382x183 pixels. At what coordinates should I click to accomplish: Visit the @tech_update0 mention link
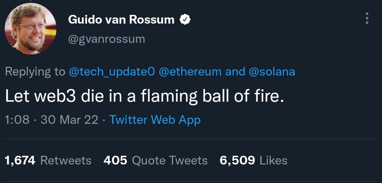coord(112,72)
